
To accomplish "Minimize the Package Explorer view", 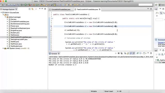I will click(x=42, y=9).
